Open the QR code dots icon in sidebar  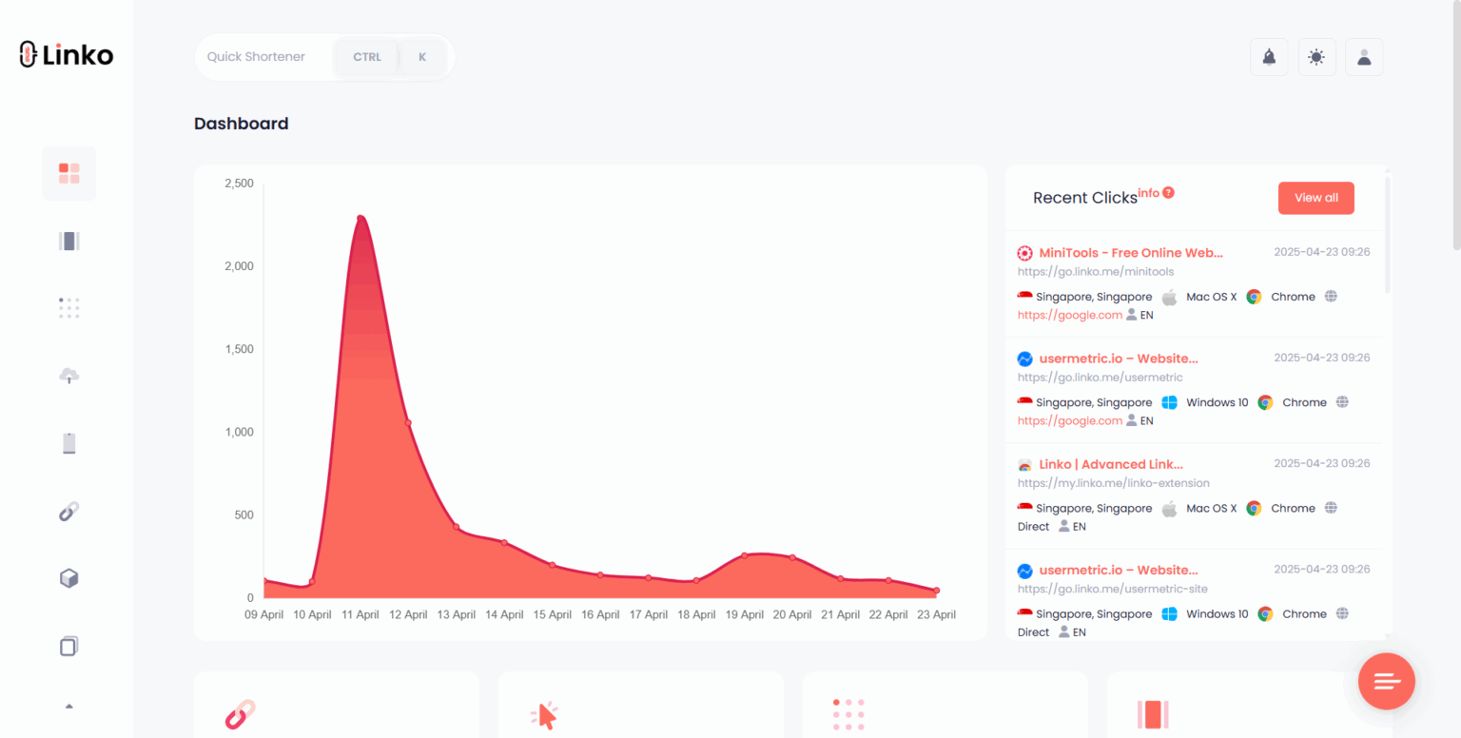[x=68, y=307]
